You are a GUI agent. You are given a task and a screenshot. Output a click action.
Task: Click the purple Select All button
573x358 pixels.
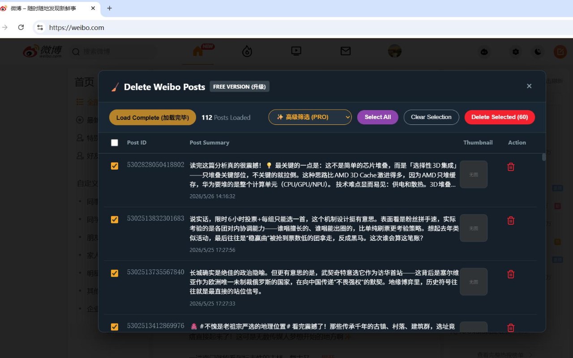(378, 117)
